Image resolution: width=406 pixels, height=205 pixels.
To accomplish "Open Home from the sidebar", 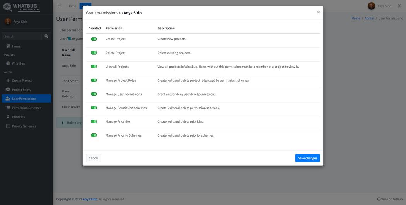I will [16, 46].
